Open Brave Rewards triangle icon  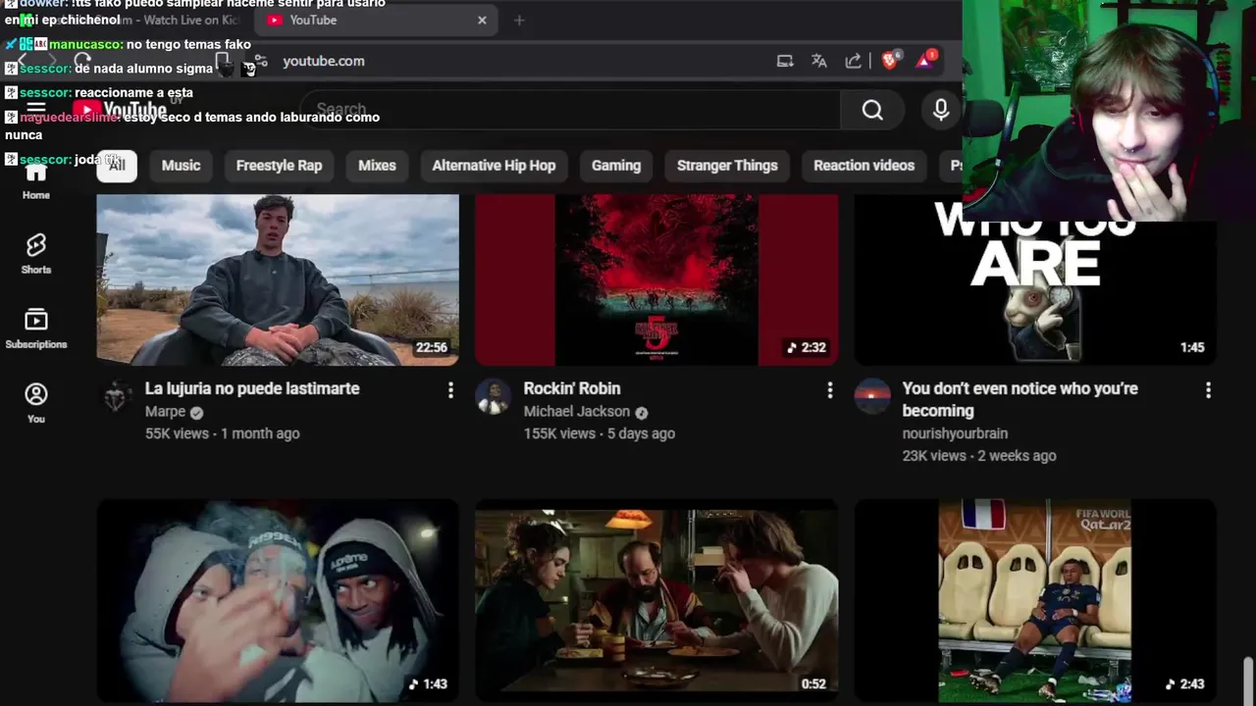coord(925,61)
